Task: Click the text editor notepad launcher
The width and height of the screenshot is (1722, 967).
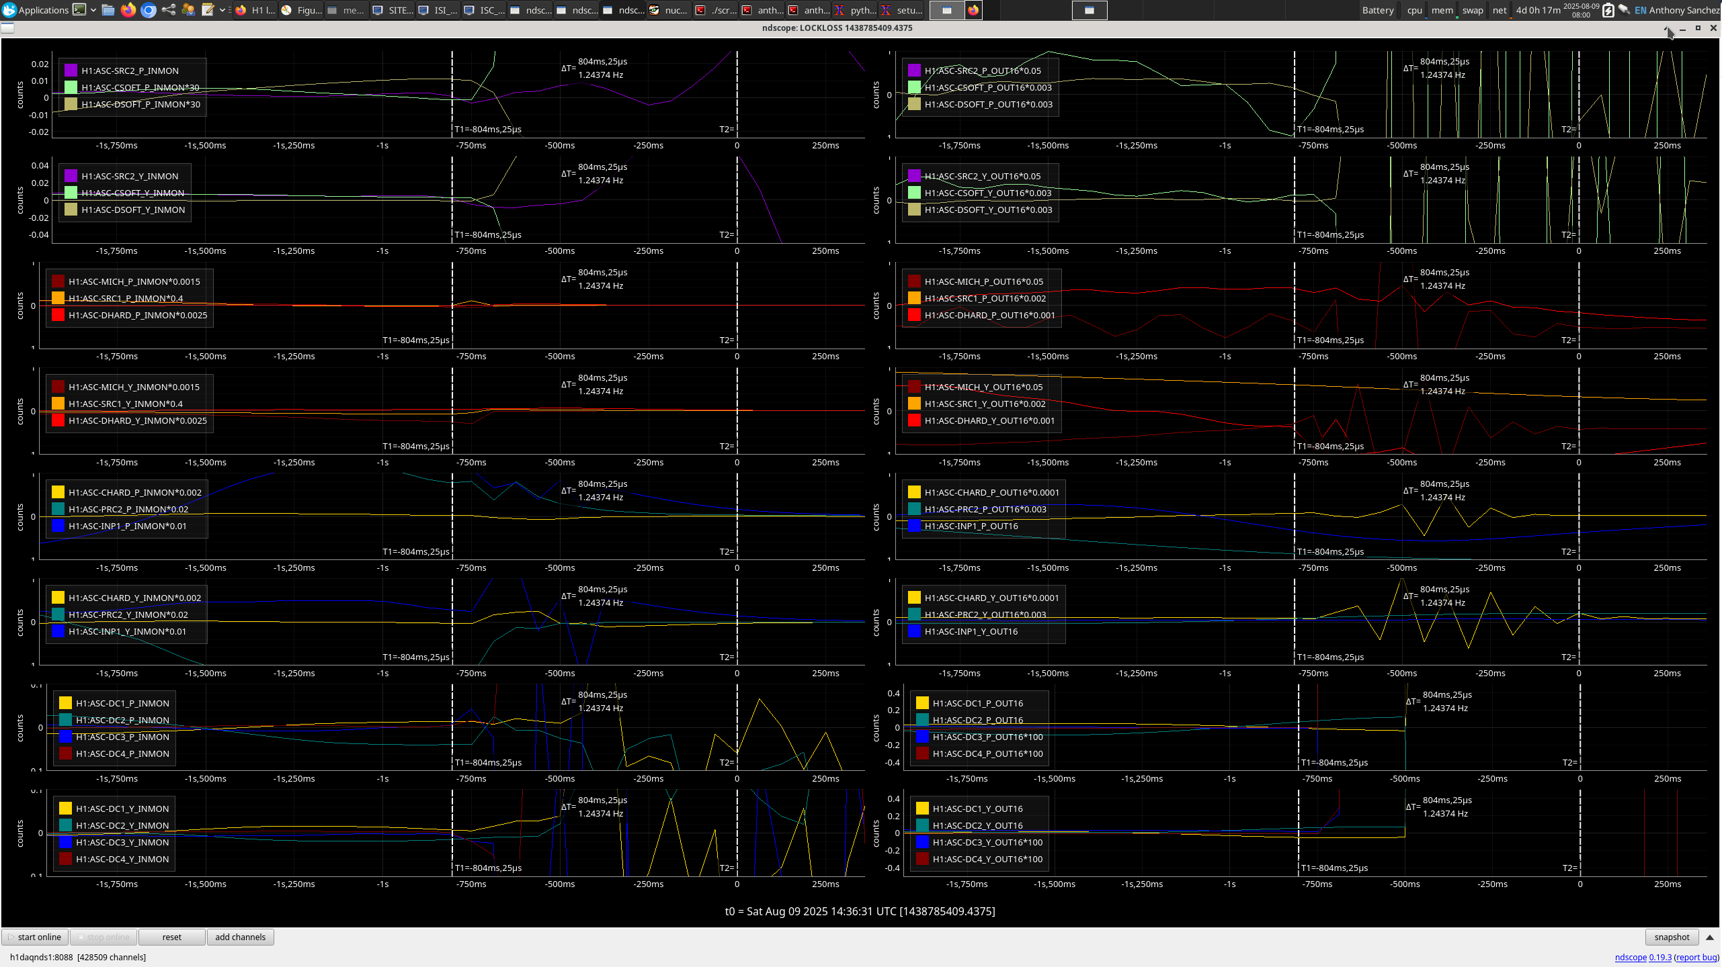Action: (208, 10)
